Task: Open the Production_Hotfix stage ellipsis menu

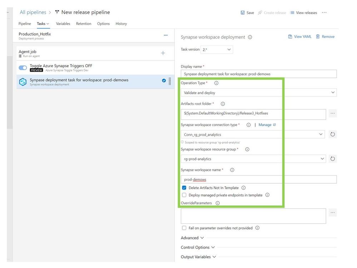Action: pos(165,35)
